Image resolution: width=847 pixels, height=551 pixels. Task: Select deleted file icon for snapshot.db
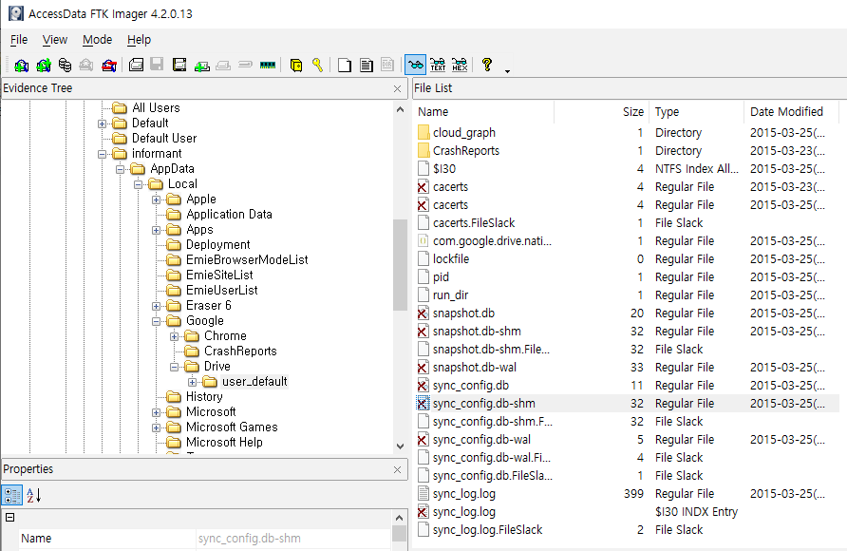tap(423, 313)
